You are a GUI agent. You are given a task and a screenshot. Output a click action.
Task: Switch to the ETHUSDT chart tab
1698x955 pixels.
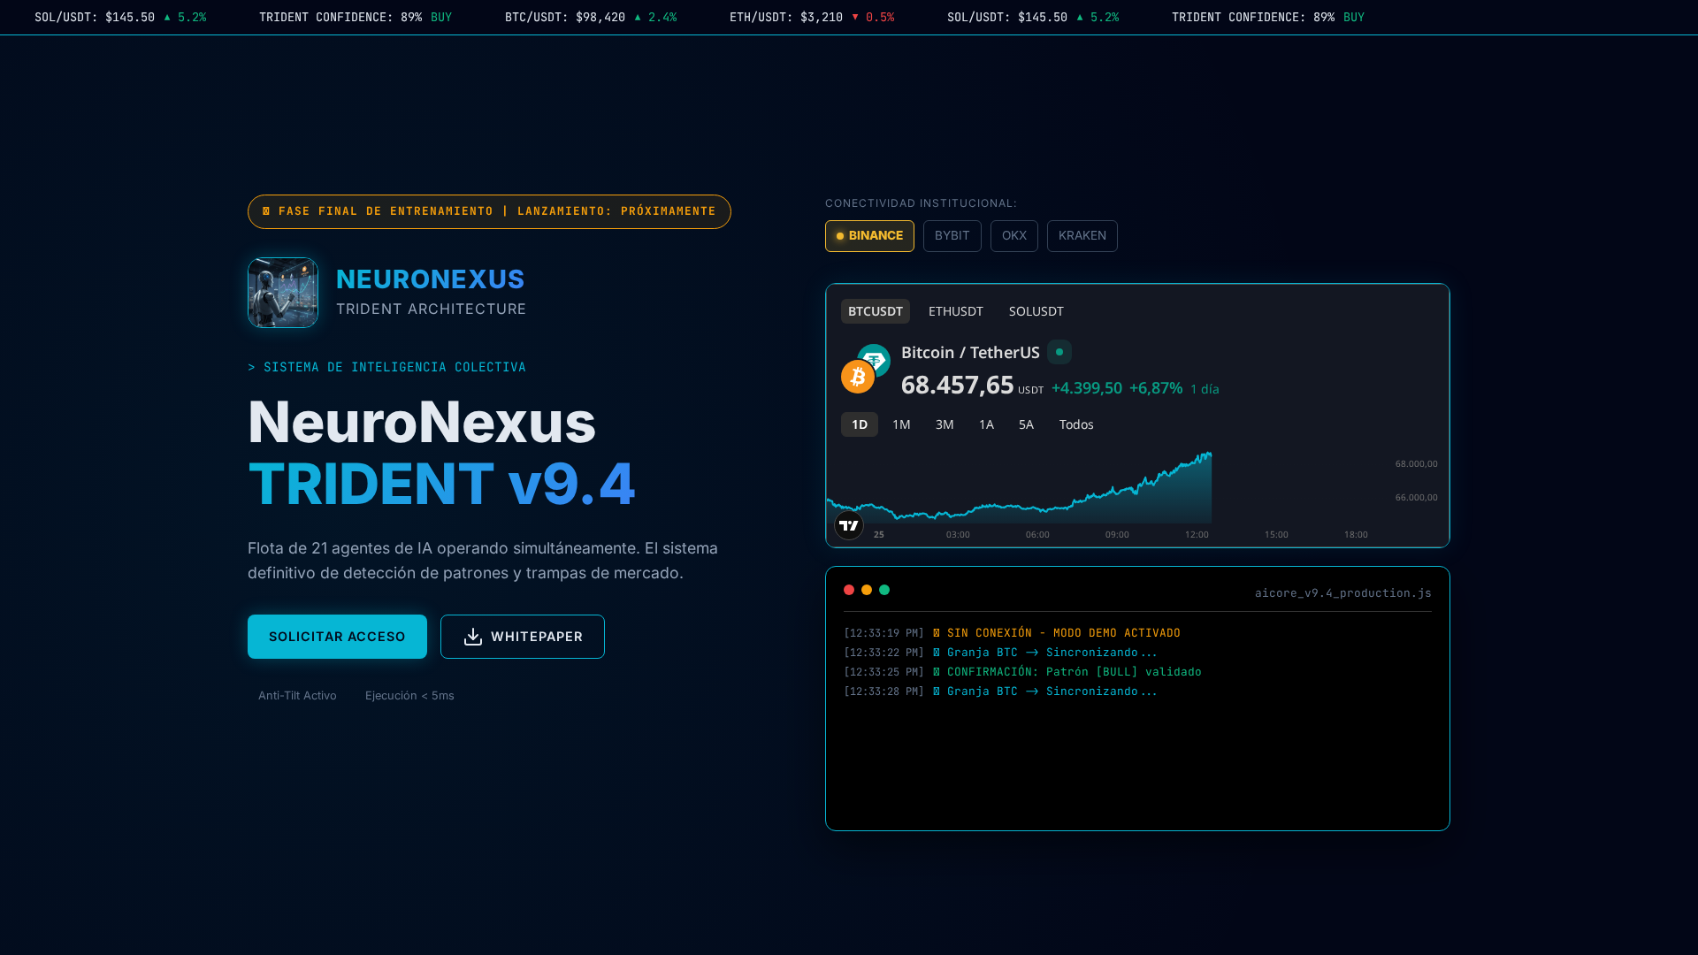(956, 311)
